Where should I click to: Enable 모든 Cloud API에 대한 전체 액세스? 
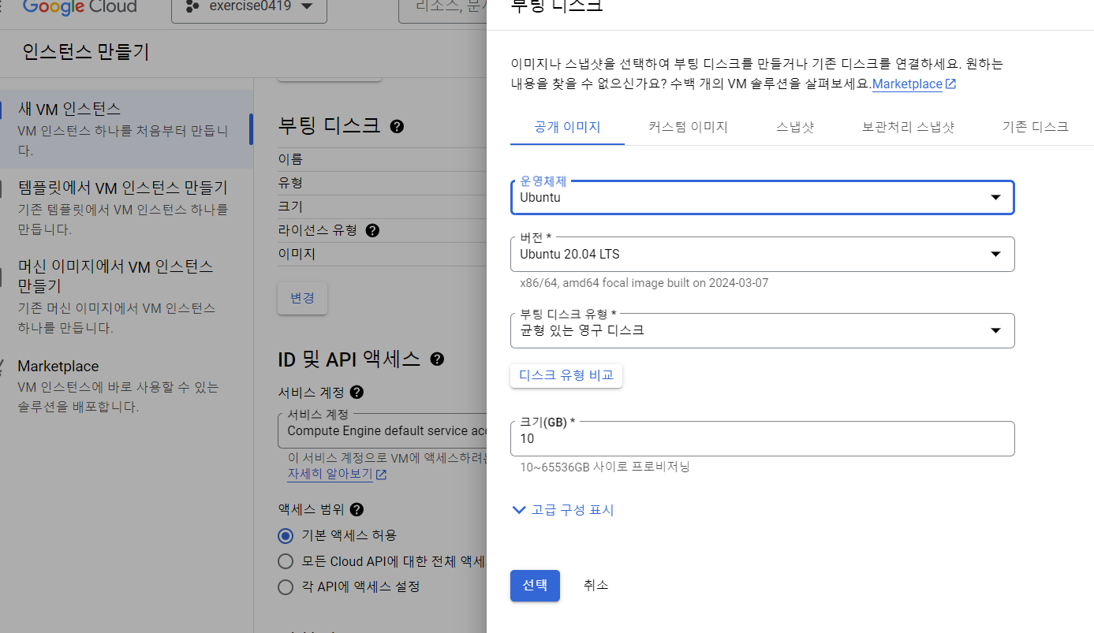(285, 561)
